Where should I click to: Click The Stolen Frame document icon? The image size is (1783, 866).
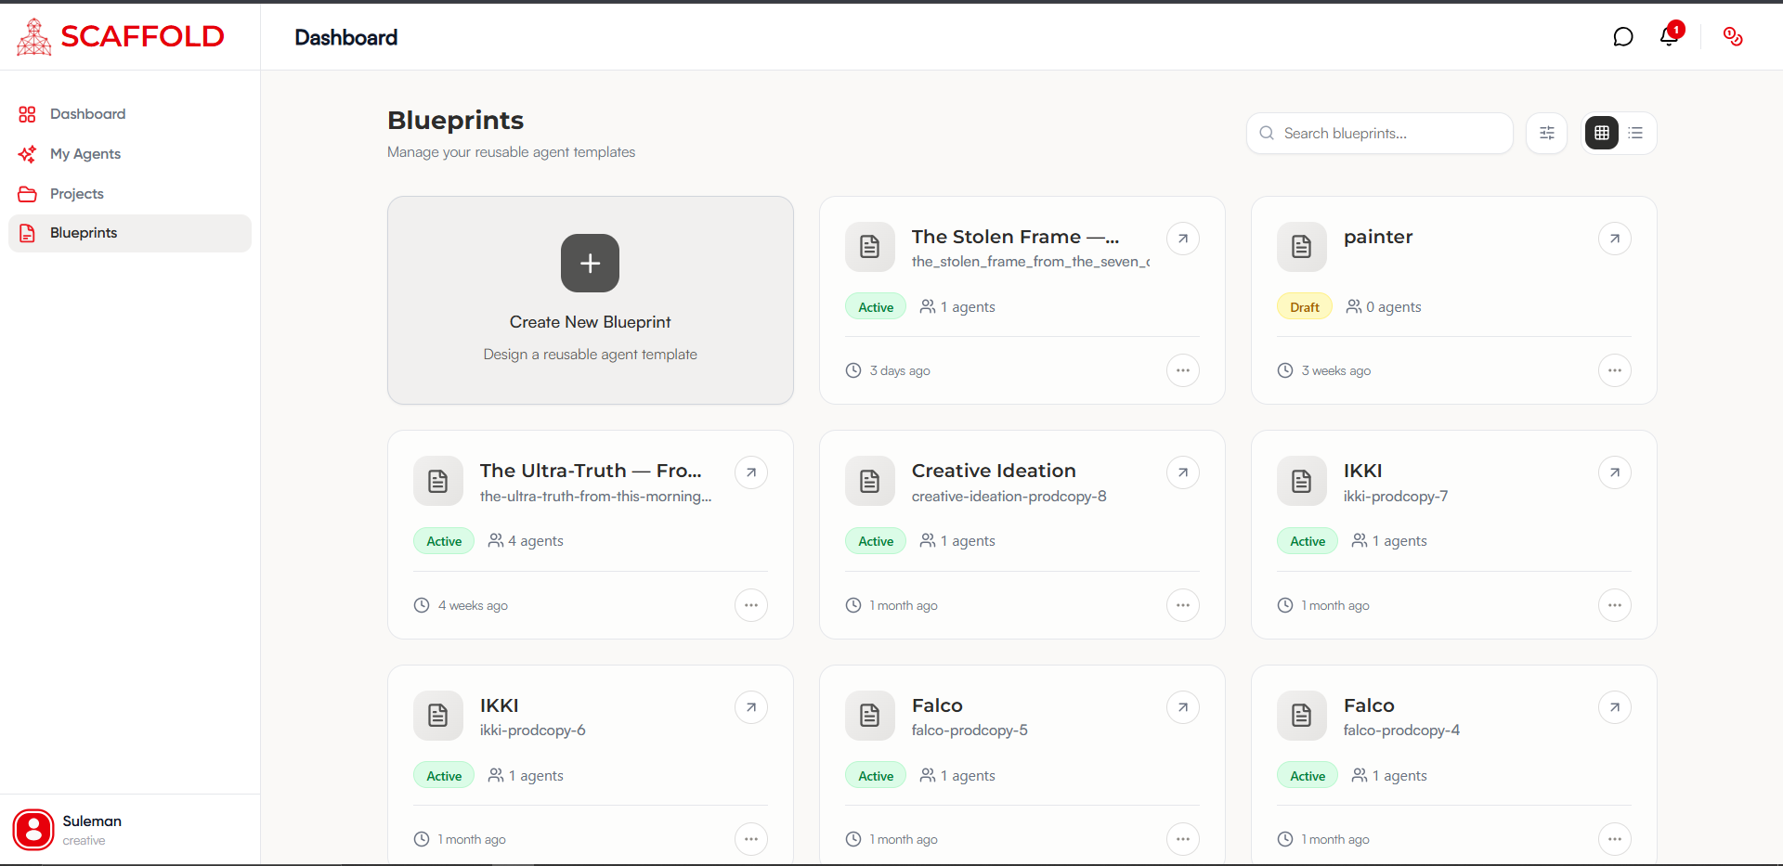(870, 247)
